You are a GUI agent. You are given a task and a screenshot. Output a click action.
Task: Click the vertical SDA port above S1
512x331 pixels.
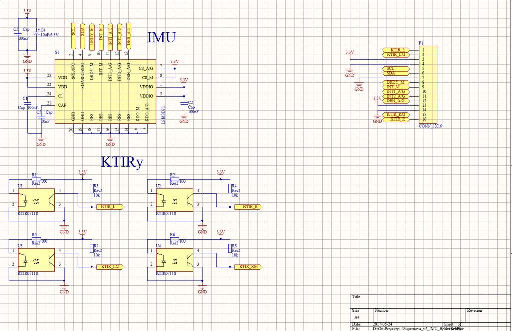[82, 35]
